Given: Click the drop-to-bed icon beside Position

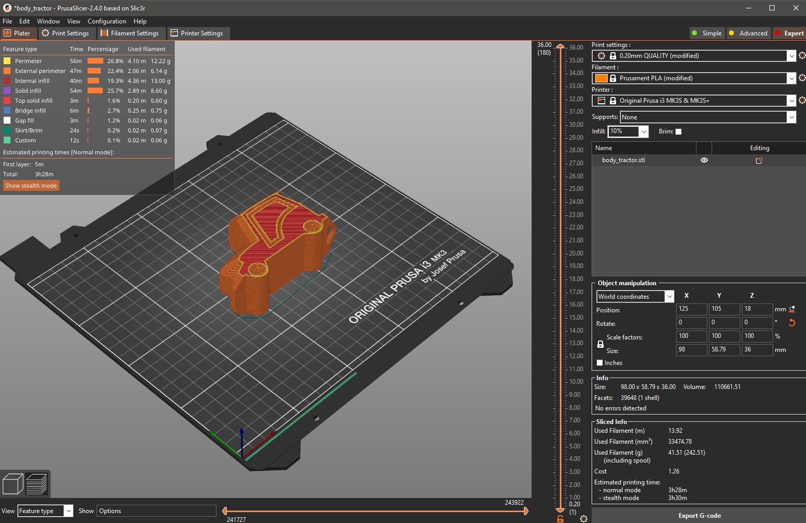Looking at the screenshot, I should [x=792, y=309].
